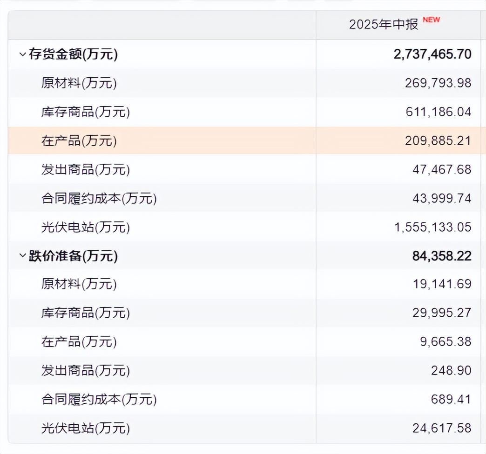Click the 跌价准备(万元) row label

point(73,256)
